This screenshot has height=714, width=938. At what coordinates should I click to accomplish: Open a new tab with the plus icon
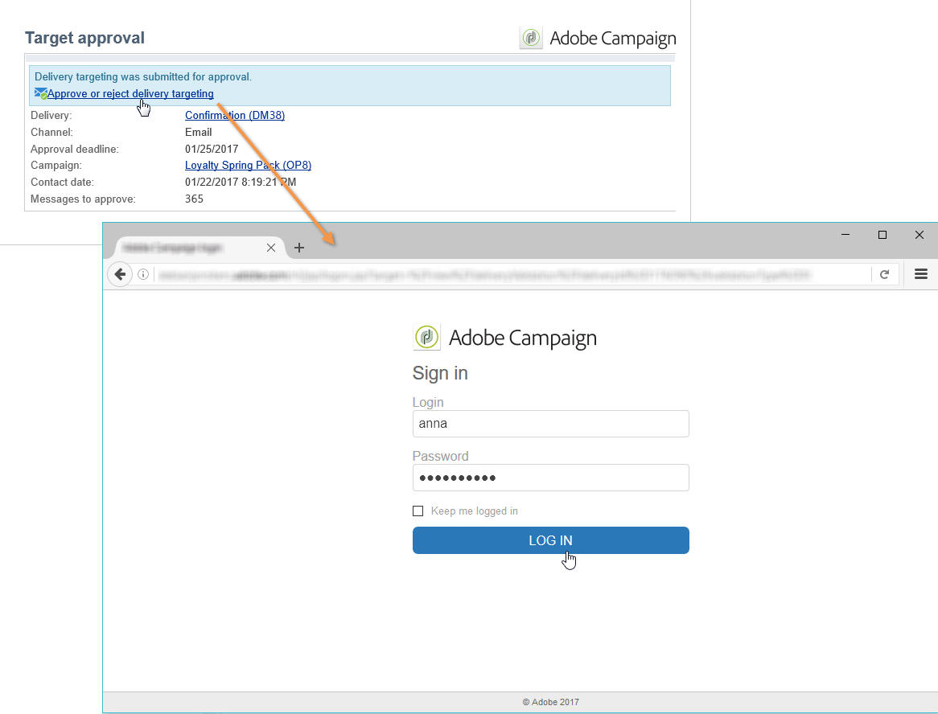coord(299,248)
